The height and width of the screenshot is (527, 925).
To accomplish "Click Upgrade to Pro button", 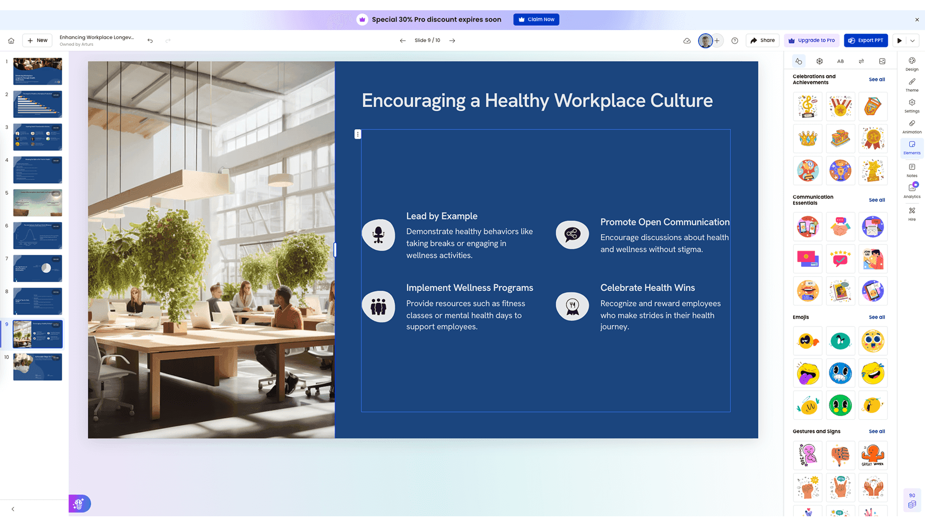I will tap(812, 41).
